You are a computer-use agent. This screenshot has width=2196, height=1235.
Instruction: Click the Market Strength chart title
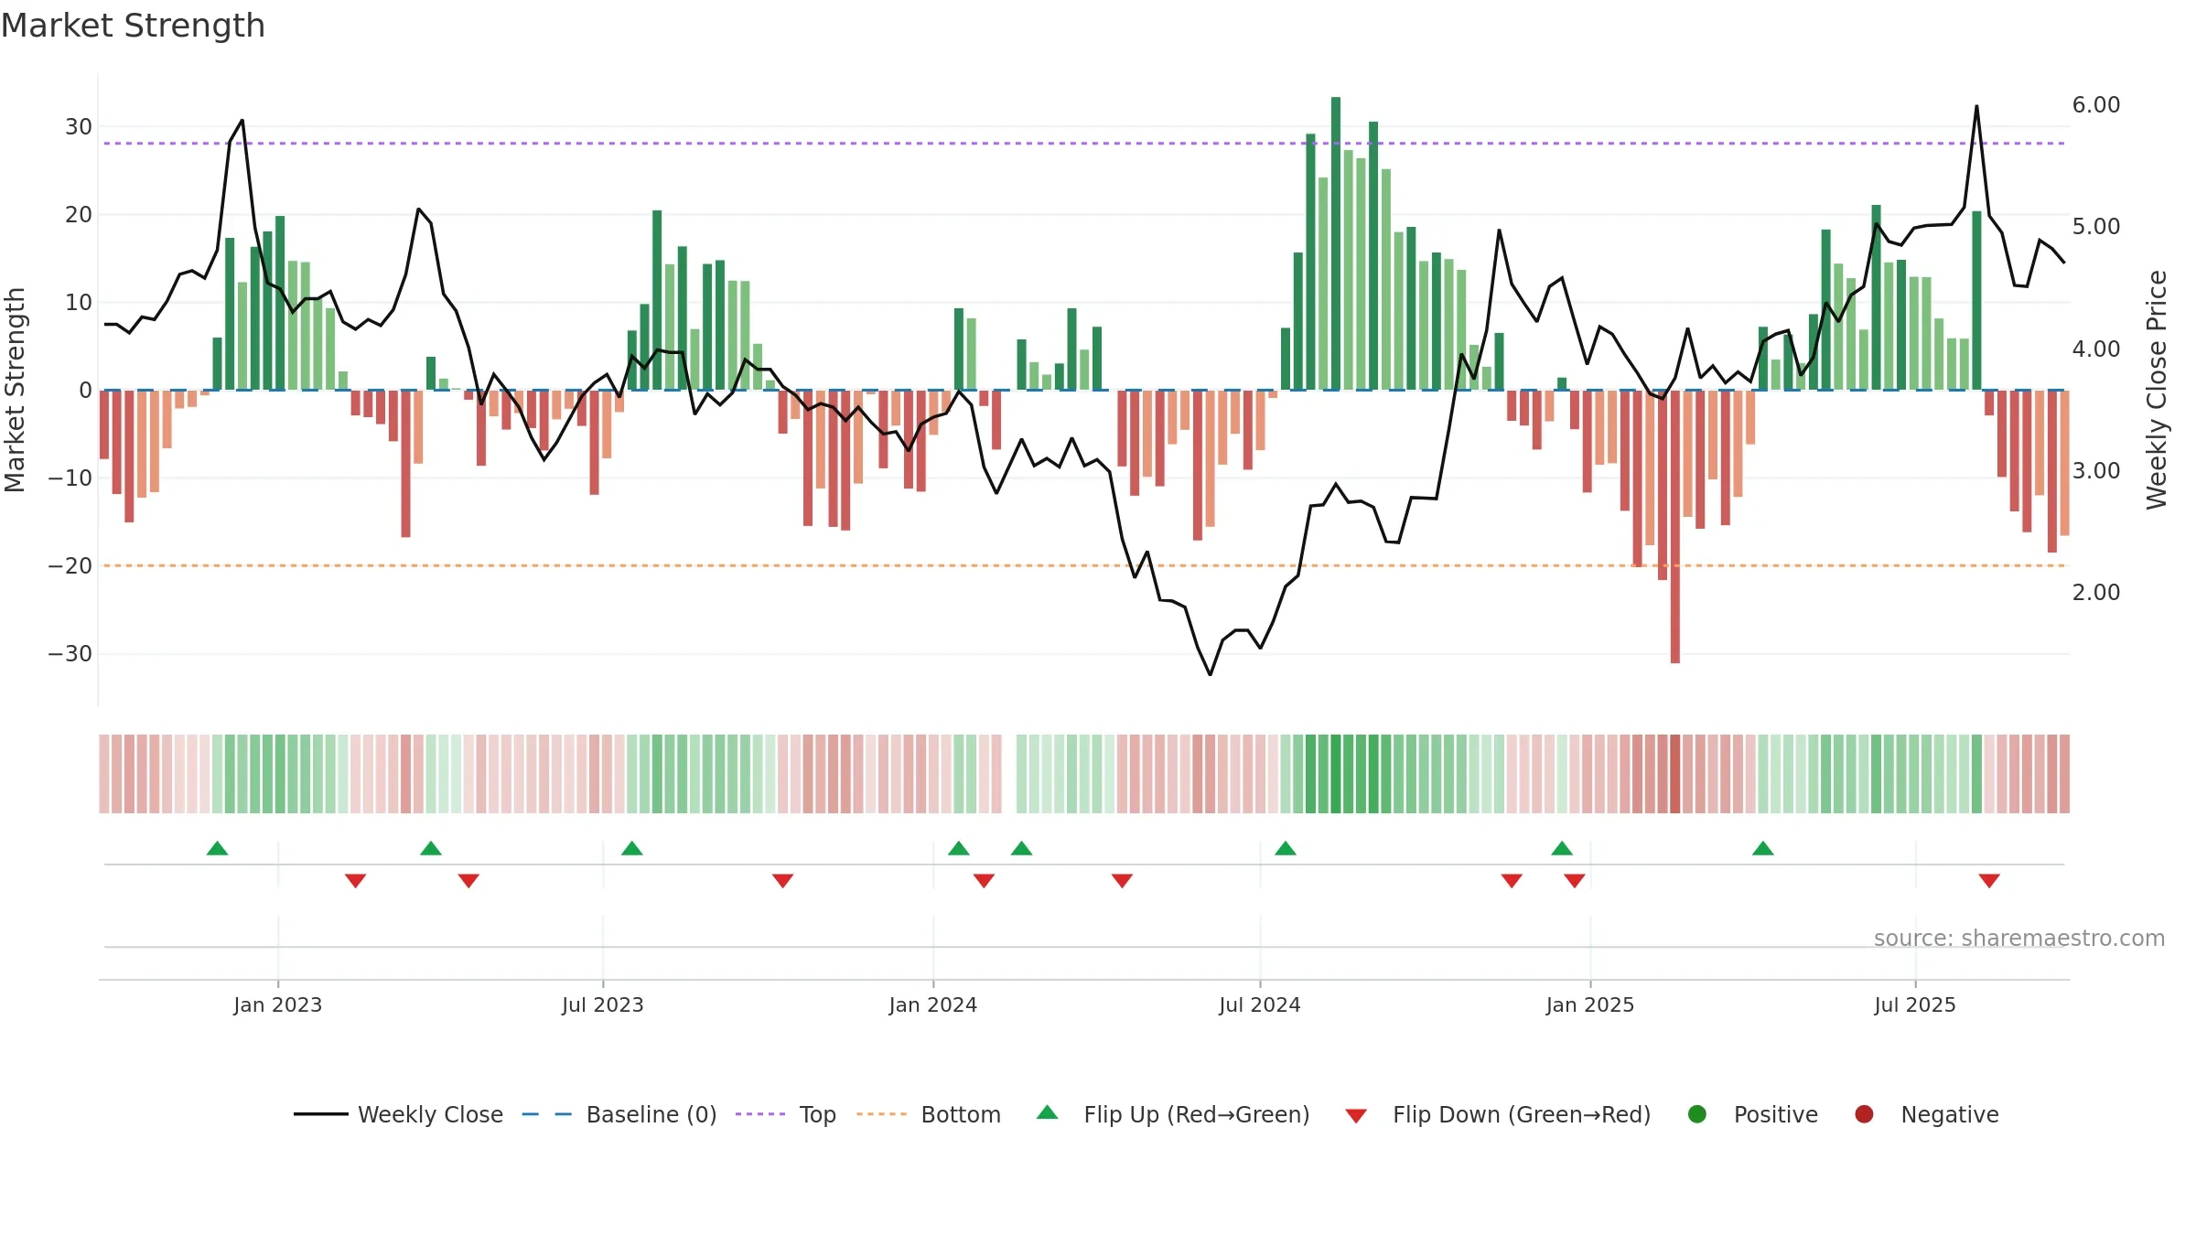tap(133, 26)
